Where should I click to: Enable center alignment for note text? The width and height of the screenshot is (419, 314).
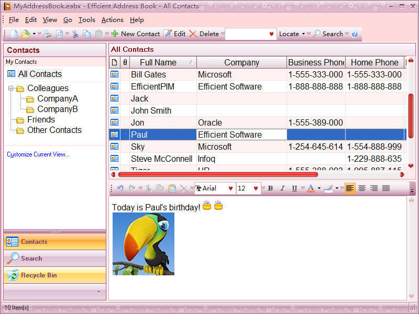362,188
